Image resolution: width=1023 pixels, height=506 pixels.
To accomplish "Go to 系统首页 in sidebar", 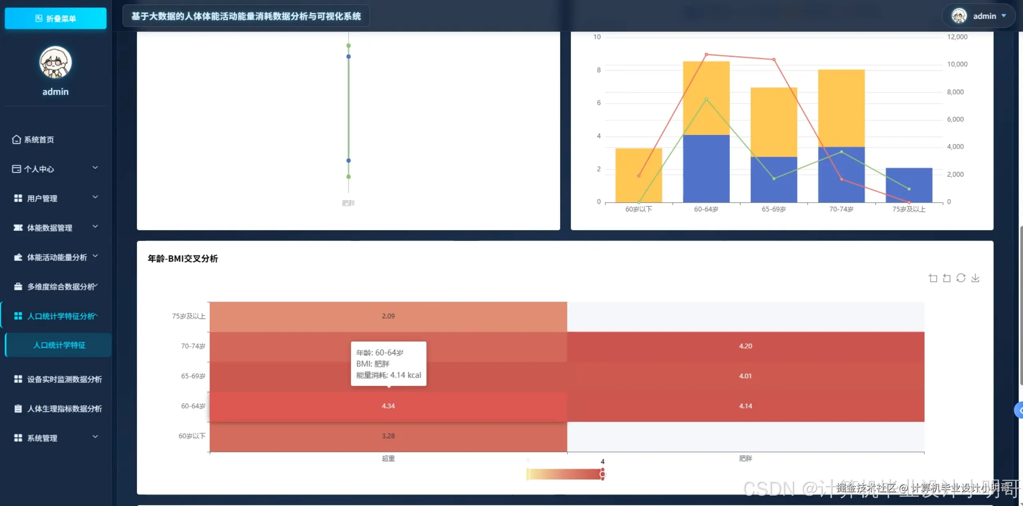I will [x=39, y=139].
